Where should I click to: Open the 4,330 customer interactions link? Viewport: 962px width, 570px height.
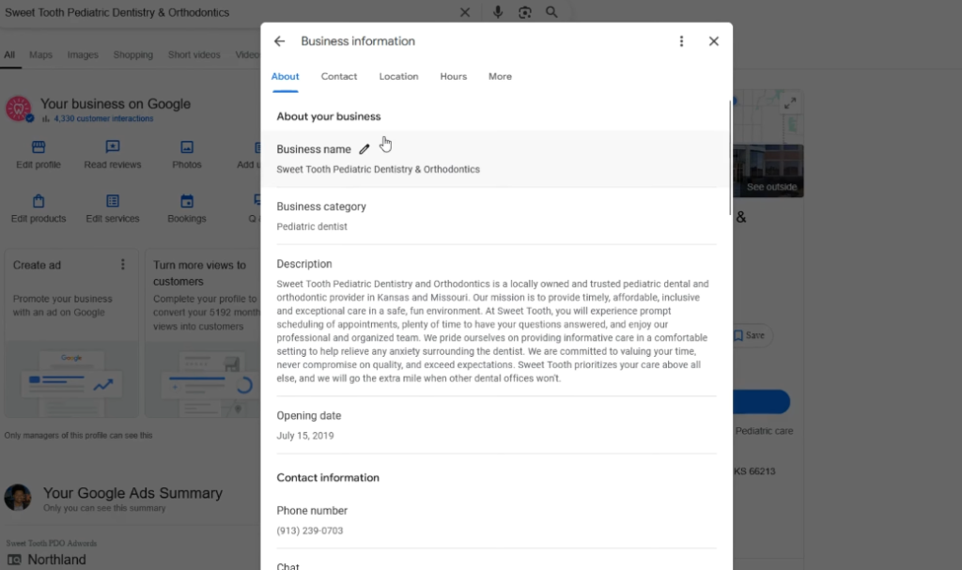tap(103, 118)
